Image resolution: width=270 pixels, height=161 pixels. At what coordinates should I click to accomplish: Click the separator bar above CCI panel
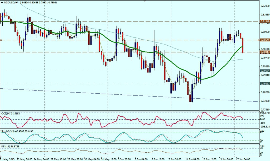click(x=129, y=111)
